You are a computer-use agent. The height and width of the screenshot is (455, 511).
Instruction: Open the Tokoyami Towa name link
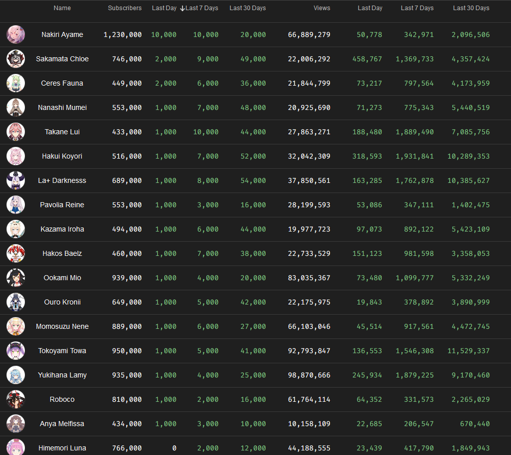pos(62,351)
